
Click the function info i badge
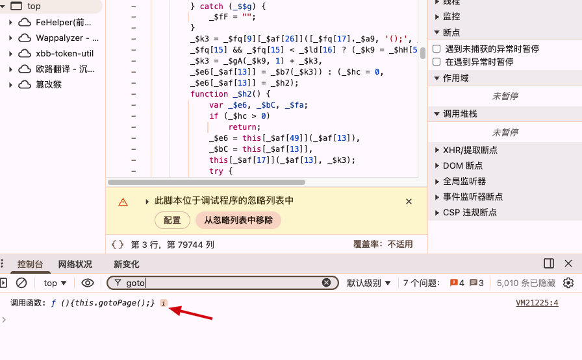pos(163,303)
